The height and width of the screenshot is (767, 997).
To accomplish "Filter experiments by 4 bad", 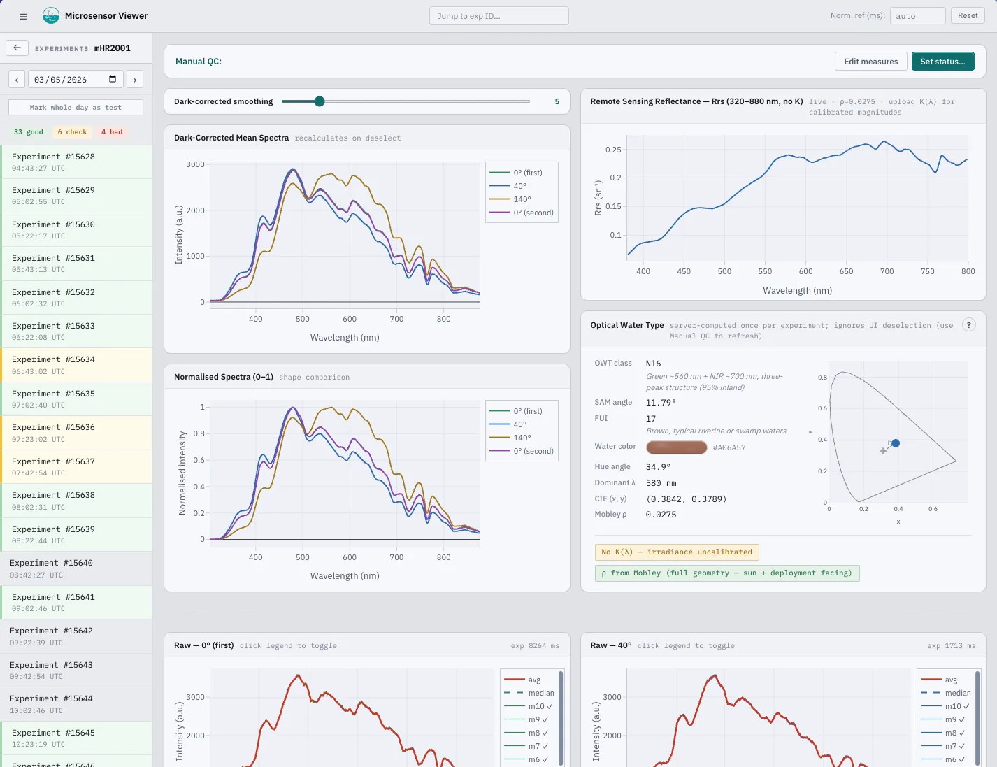I will [112, 132].
